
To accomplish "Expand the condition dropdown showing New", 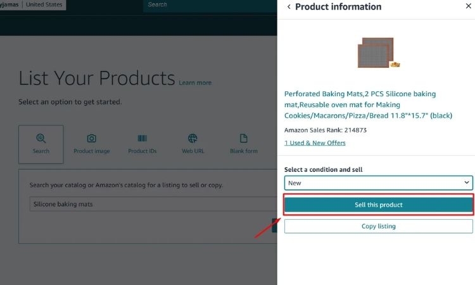I will pyautogui.click(x=378, y=183).
